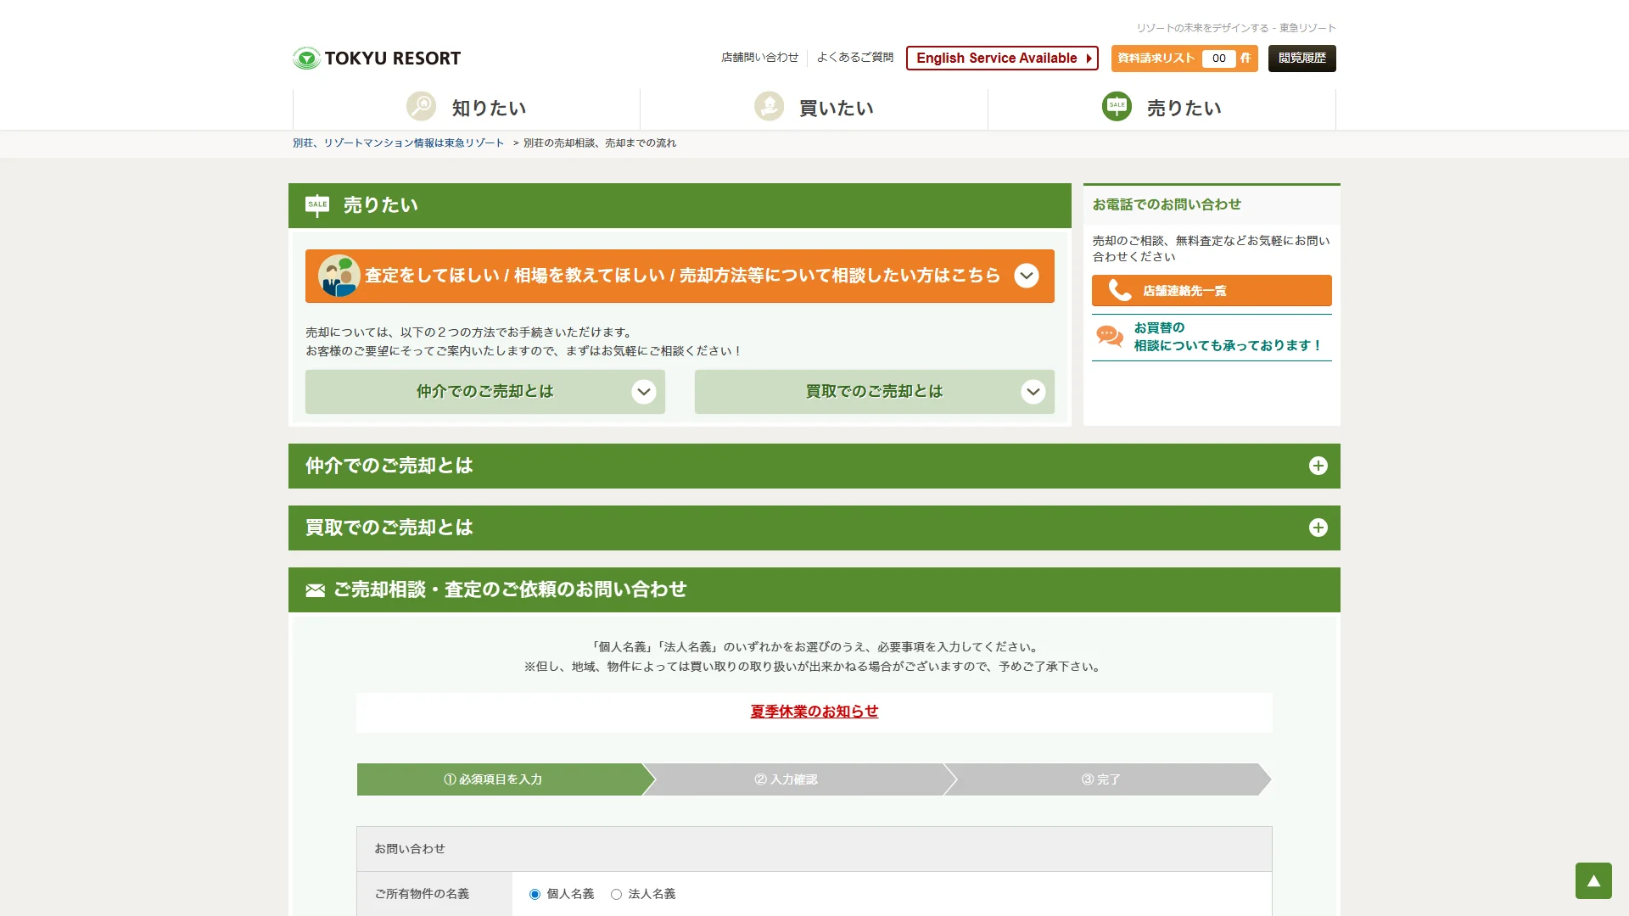Click the phone icon on 店舗連絡先一覧
This screenshot has height=916, width=1629.
point(1120,290)
